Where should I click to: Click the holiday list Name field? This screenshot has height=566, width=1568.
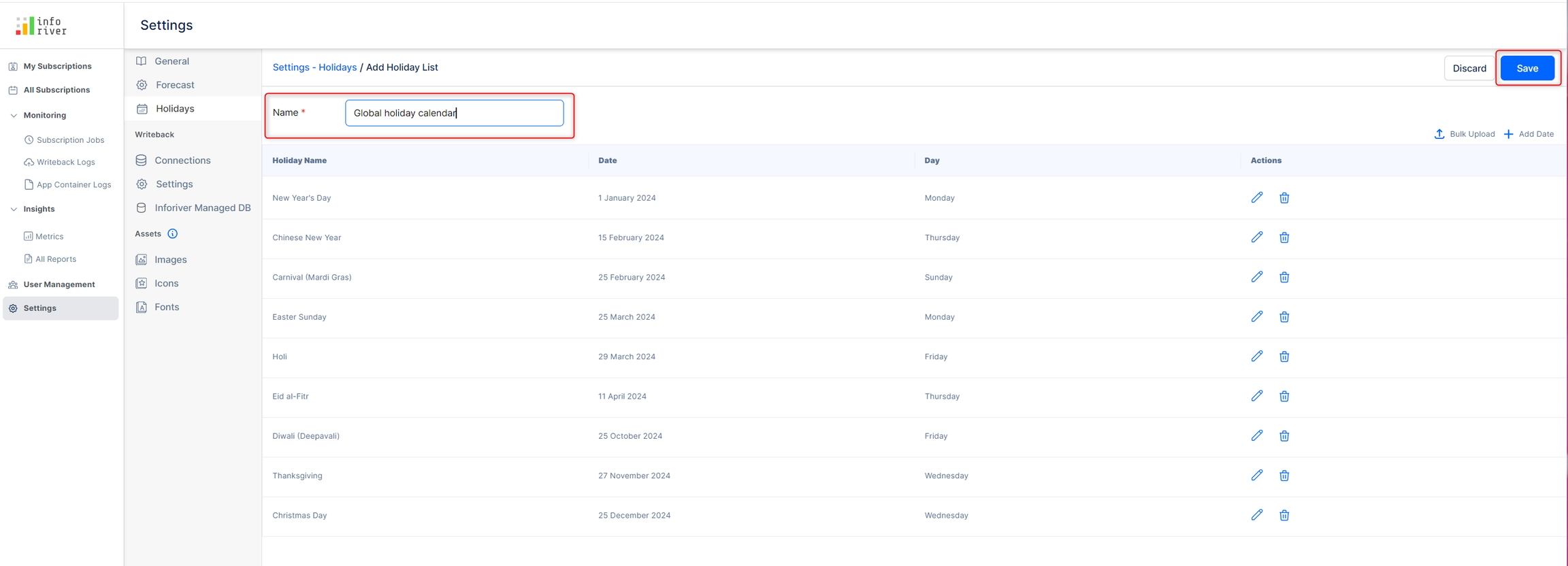(x=454, y=113)
